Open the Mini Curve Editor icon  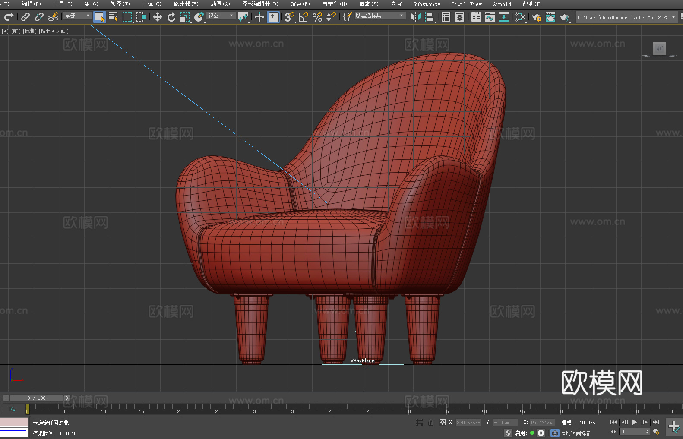click(x=12, y=409)
